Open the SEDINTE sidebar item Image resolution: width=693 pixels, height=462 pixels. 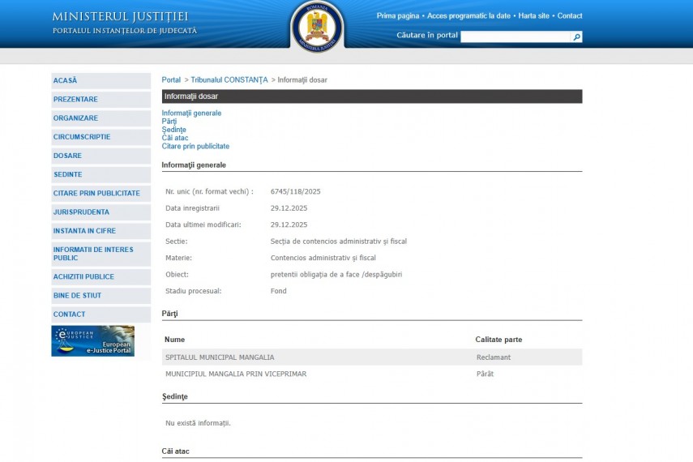(x=68, y=174)
